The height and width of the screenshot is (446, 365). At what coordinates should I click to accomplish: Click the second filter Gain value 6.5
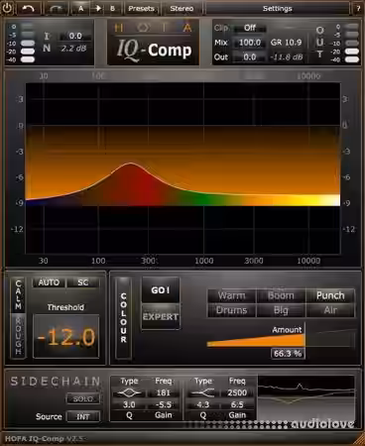click(237, 404)
